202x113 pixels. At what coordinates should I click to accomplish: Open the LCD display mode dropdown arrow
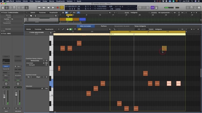point(136,8)
